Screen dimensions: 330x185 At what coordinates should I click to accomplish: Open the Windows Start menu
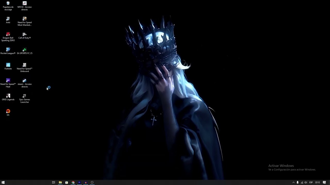[3, 182]
